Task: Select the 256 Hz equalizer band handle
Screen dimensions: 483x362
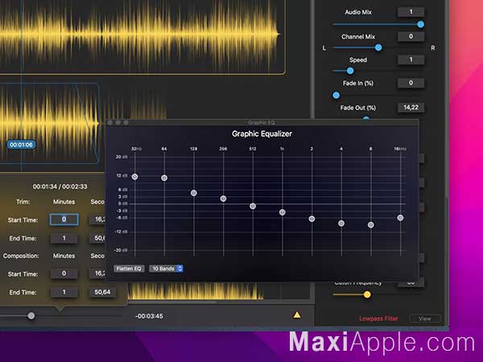Action: [223, 199]
